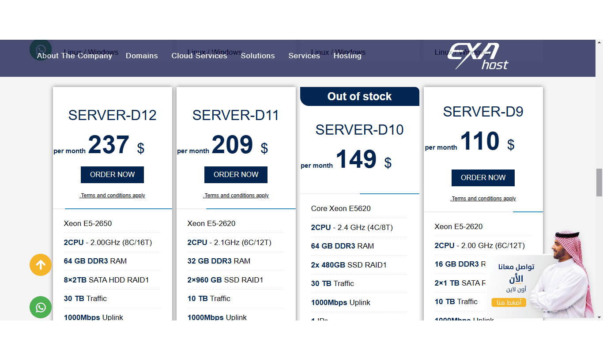Image resolution: width=603 pixels, height=339 pixels.
Task: Click the SERVER-D11 title
Action: pos(236,116)
